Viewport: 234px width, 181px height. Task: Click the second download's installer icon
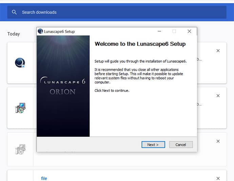20,108
